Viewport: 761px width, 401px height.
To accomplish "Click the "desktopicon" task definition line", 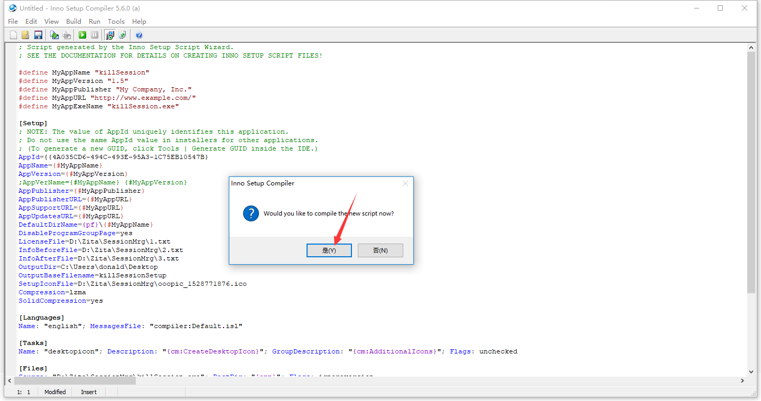I will click(268, 351).
